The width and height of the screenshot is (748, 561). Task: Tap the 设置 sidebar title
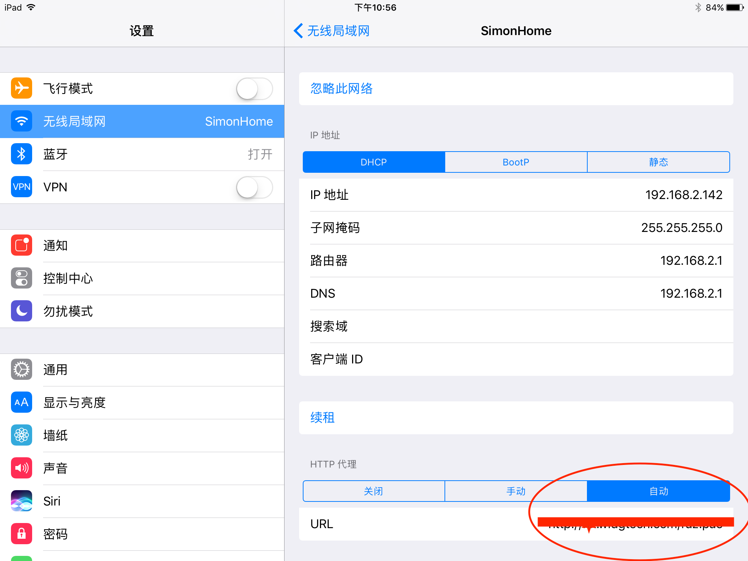click(142, 31)
